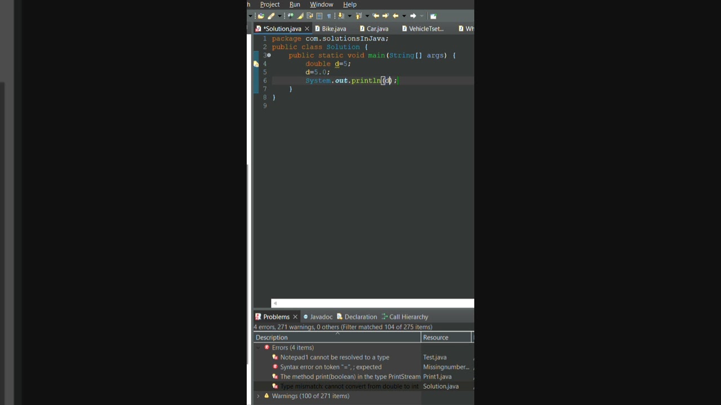Click the package com.solutionsInJava line
The width and height of the screenshot is (721, 405).
pos(330,39)
